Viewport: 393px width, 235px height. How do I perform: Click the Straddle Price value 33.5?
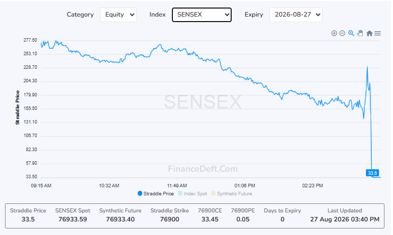(28, 219)
